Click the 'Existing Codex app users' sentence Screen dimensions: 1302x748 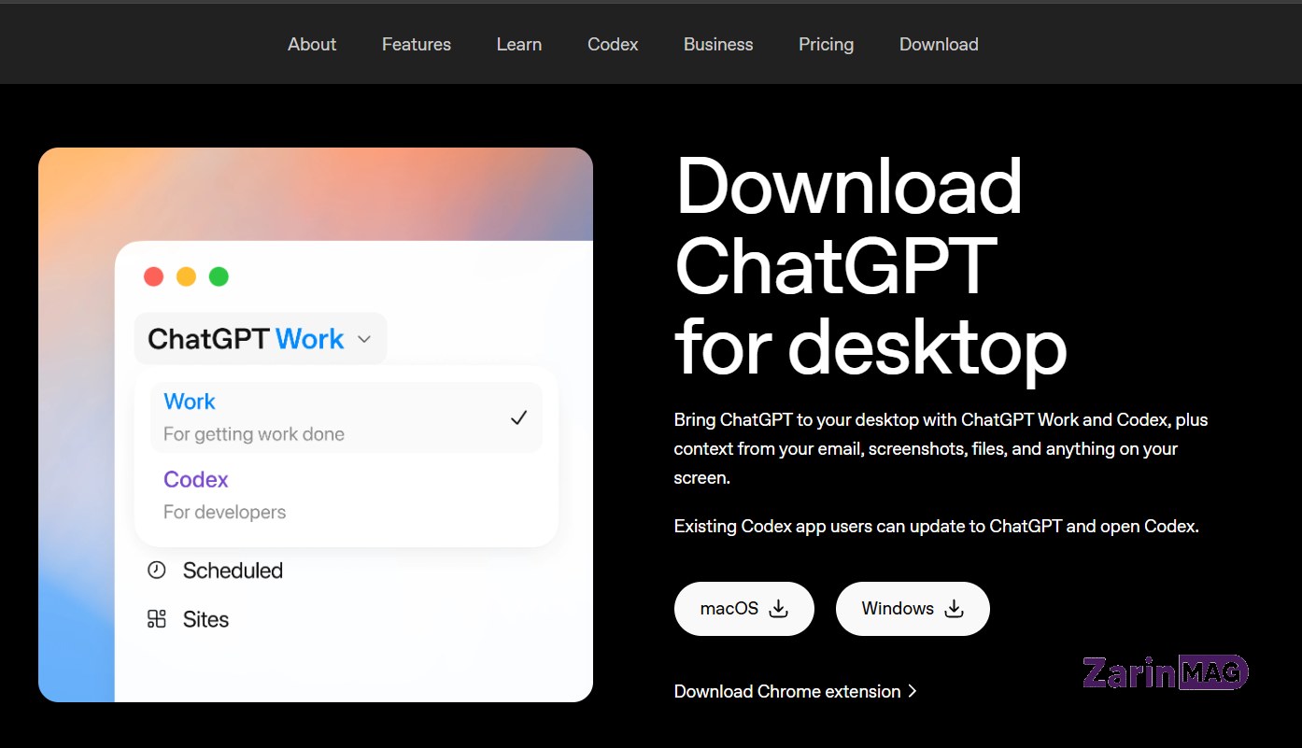pos(937,526)
